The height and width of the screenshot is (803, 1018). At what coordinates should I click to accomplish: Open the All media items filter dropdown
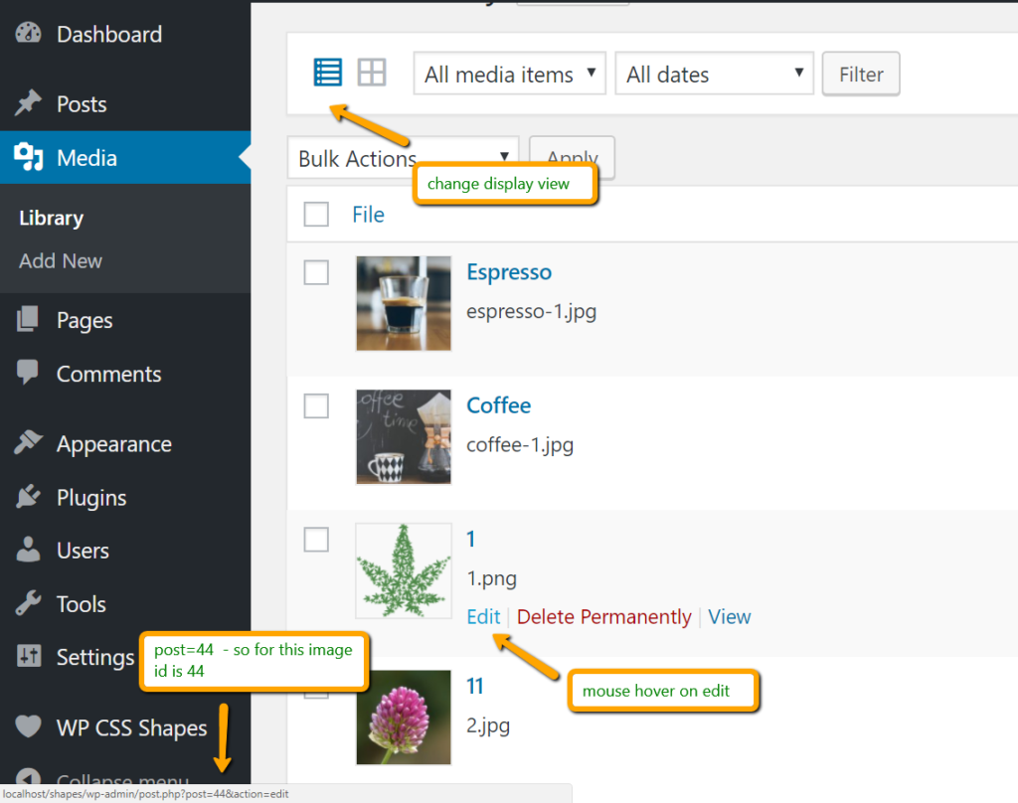click(509, 73)
